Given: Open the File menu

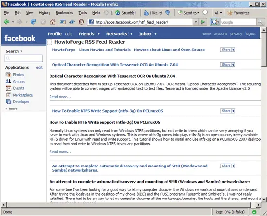Looking at the screenshot, I should coord(6,13).
